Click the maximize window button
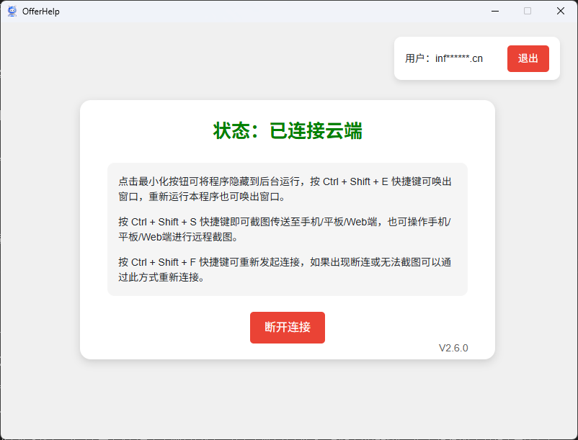This screenshot has height=440, width=578. (528, 11)
